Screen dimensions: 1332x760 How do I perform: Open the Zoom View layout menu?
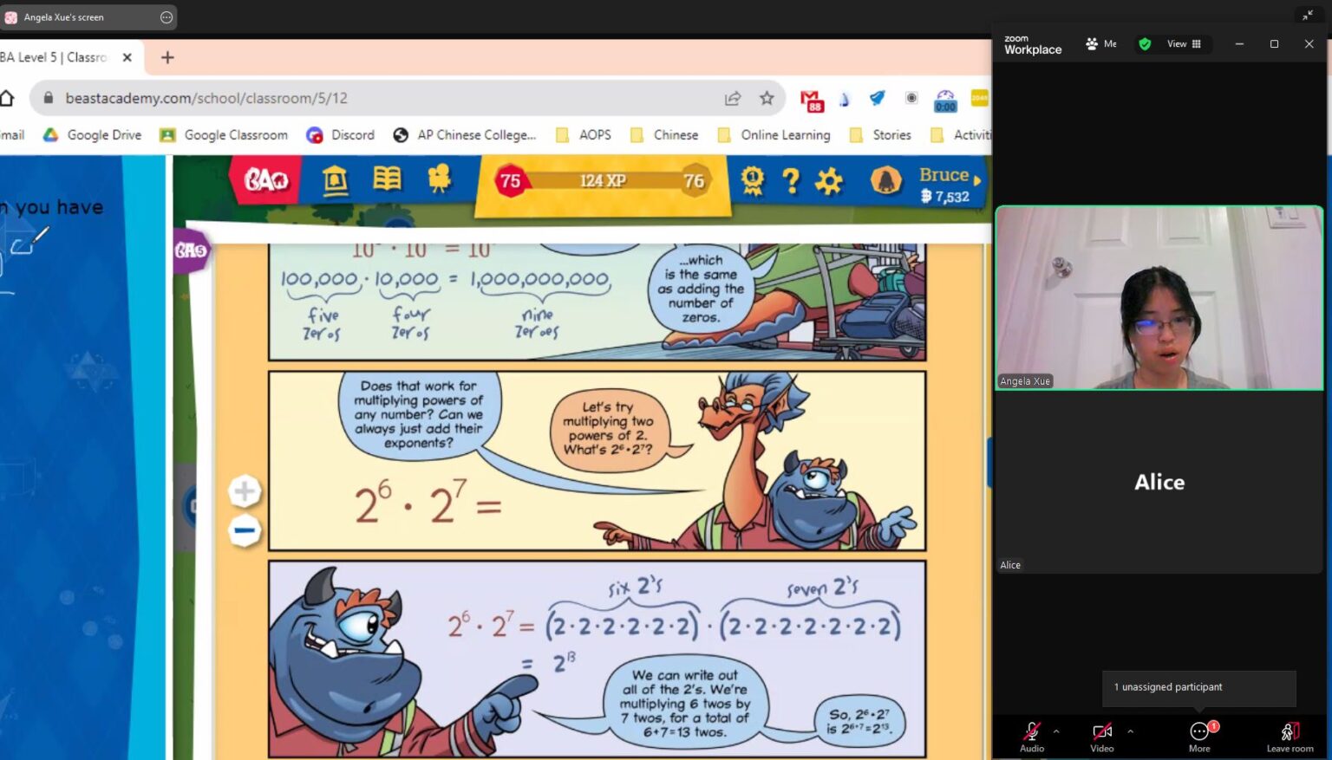point(1184,44)
